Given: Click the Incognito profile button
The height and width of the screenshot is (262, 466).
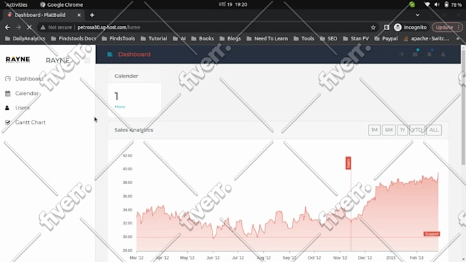Looking at the screenshot, I should coord(410,27).
